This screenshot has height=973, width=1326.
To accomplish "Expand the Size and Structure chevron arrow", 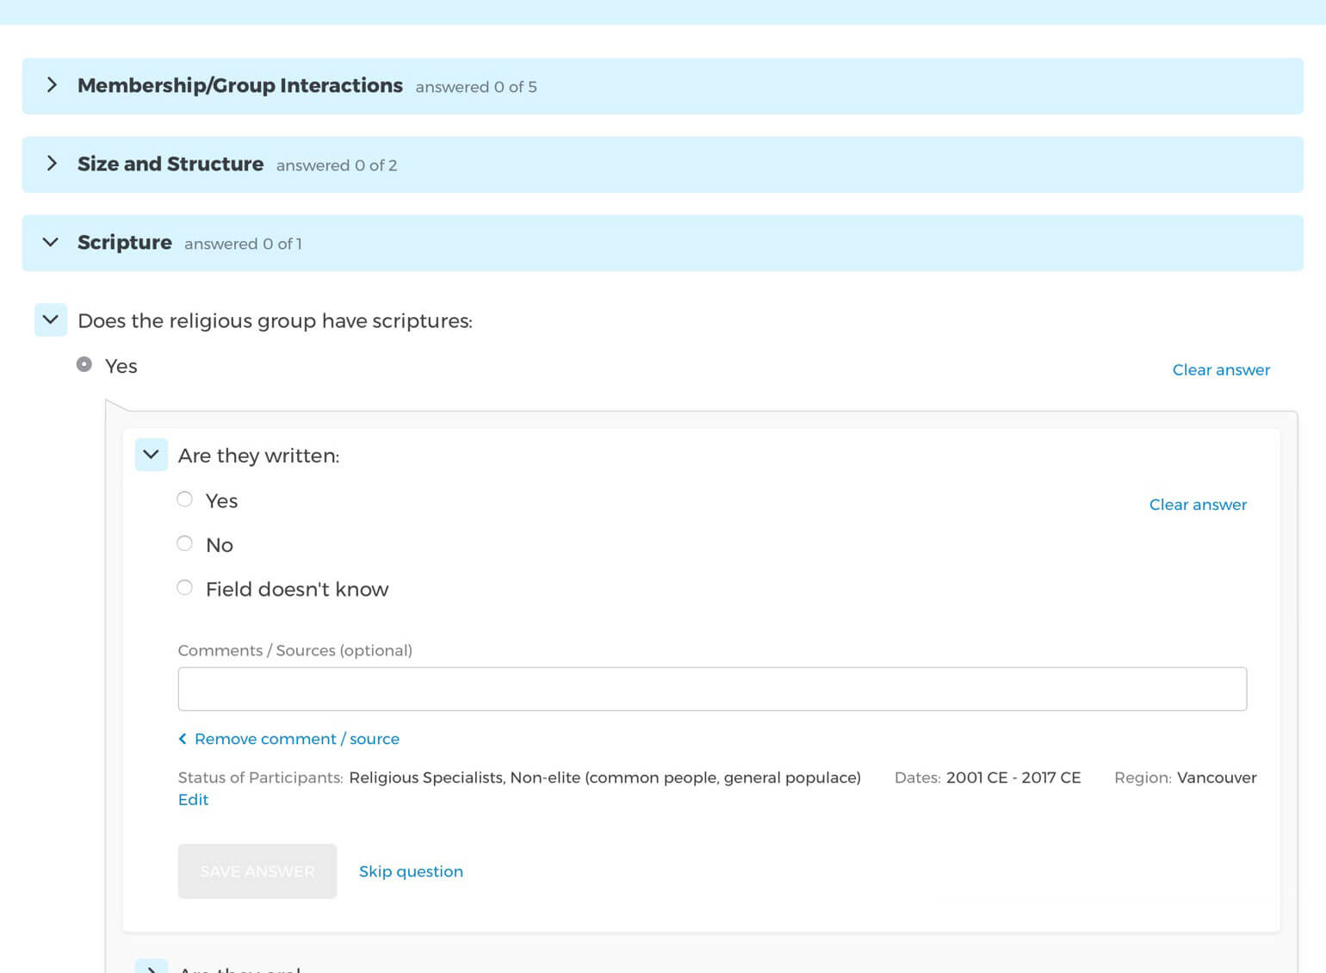I will pos(52,164).
